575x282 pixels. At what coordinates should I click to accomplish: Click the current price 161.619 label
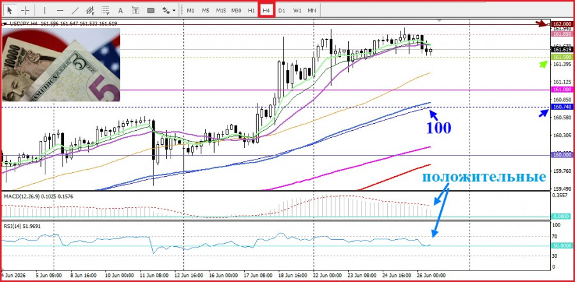[562, 49]
